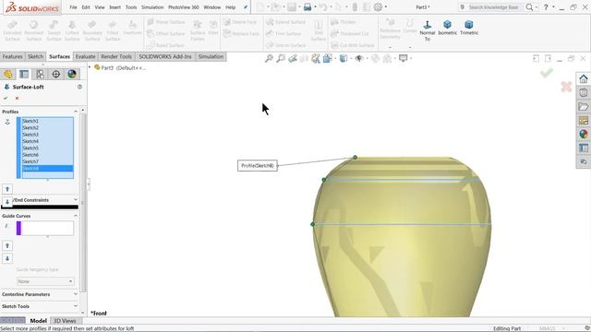
Task: Click the search magnifier icon
Action: click(x=529, y=7)
